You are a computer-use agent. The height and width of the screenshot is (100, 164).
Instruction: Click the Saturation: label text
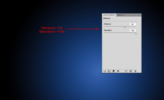point(108,30)
